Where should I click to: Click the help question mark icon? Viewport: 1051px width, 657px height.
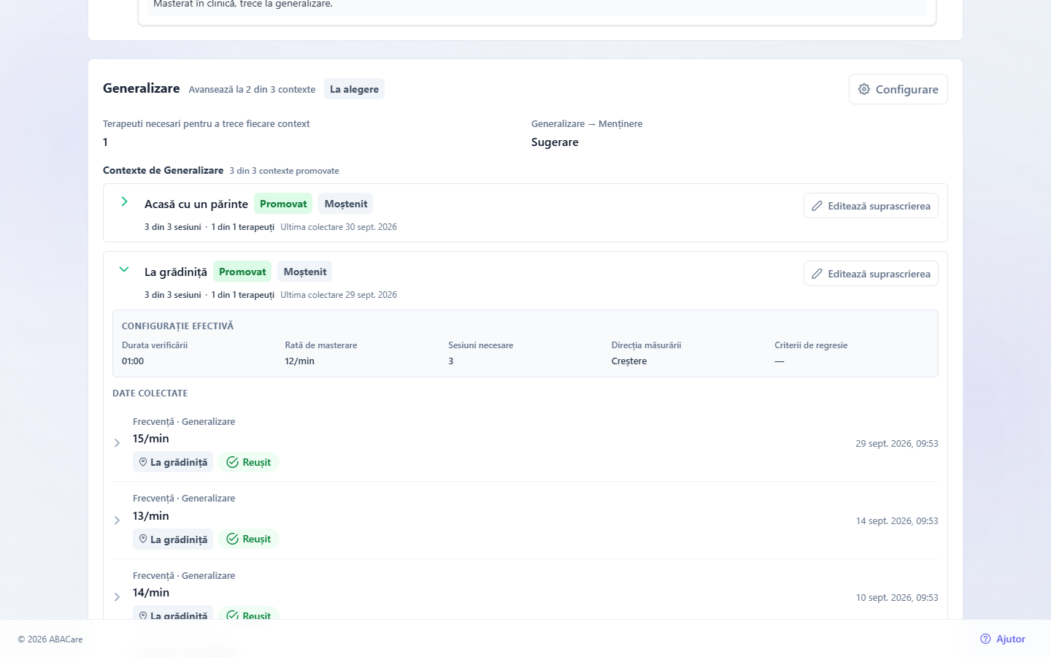985,639
